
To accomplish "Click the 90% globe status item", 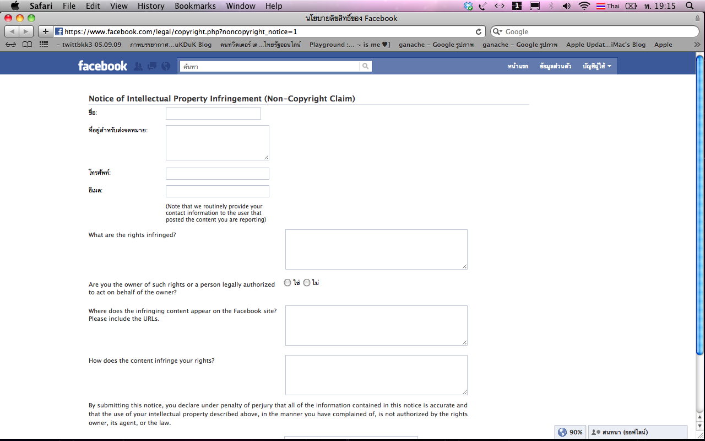I will tap(570, 432).
